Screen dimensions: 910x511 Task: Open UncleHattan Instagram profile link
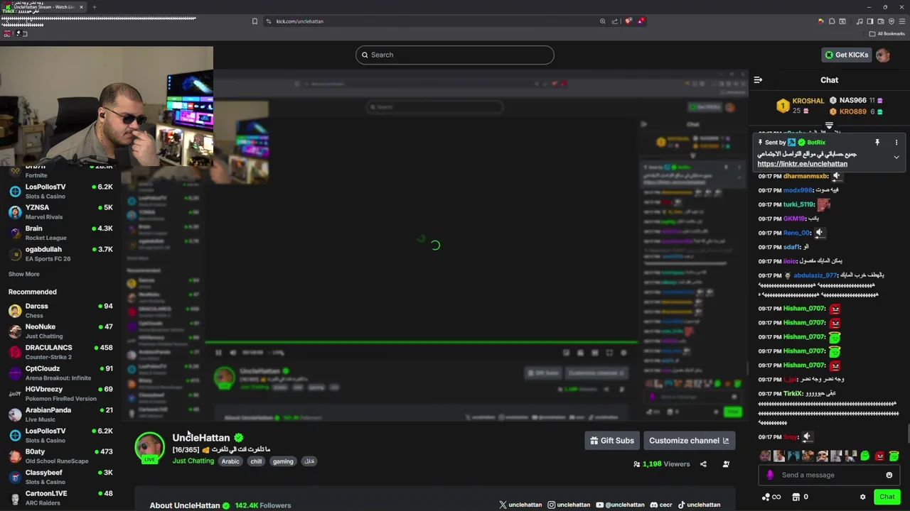point(569,505)
